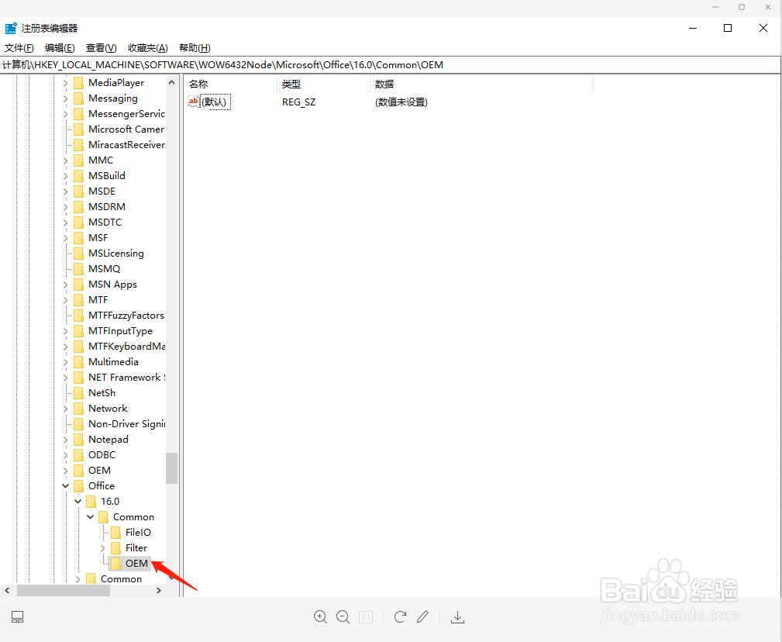Image resolution: width=782 pixels, height=642 pixels.
Task: Click the horizontal scrollbar left arrow
Action: pos(7,590)
